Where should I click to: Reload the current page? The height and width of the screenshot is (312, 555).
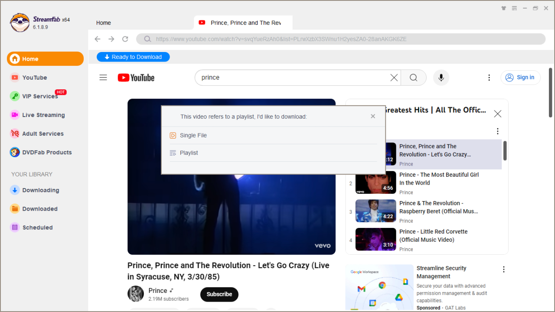tap(125, 39)
